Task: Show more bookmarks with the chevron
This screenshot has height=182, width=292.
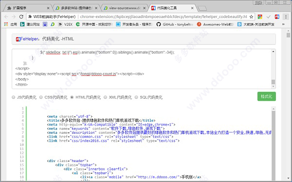Action: [283, 24]
